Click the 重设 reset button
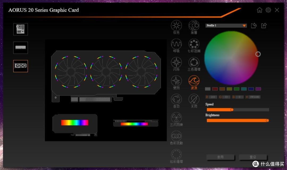The image size is (287, 170). 253,157
